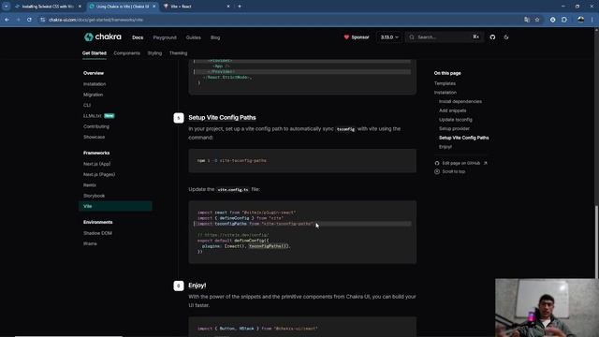599x337 pixels.
Task: Open Guides in top navigation
Action: pyautogui.click(x=194, y=37)
